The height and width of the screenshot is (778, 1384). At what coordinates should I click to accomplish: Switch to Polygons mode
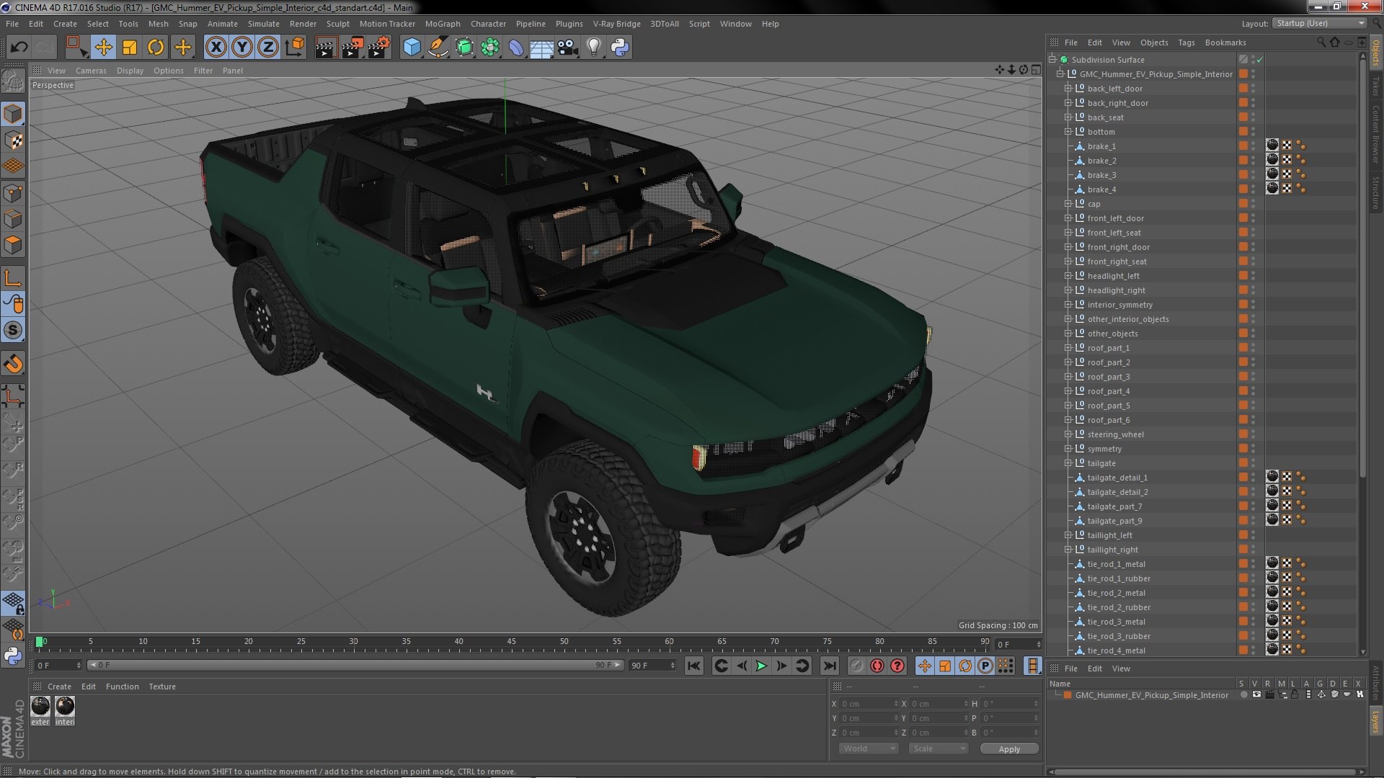(x=13, y=245)
